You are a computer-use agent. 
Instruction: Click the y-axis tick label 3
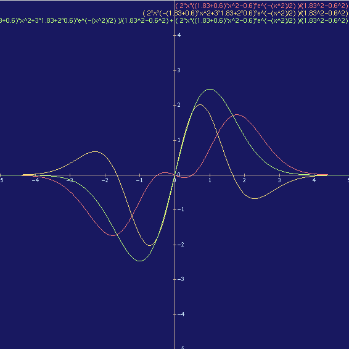click(x=179, y=70)
